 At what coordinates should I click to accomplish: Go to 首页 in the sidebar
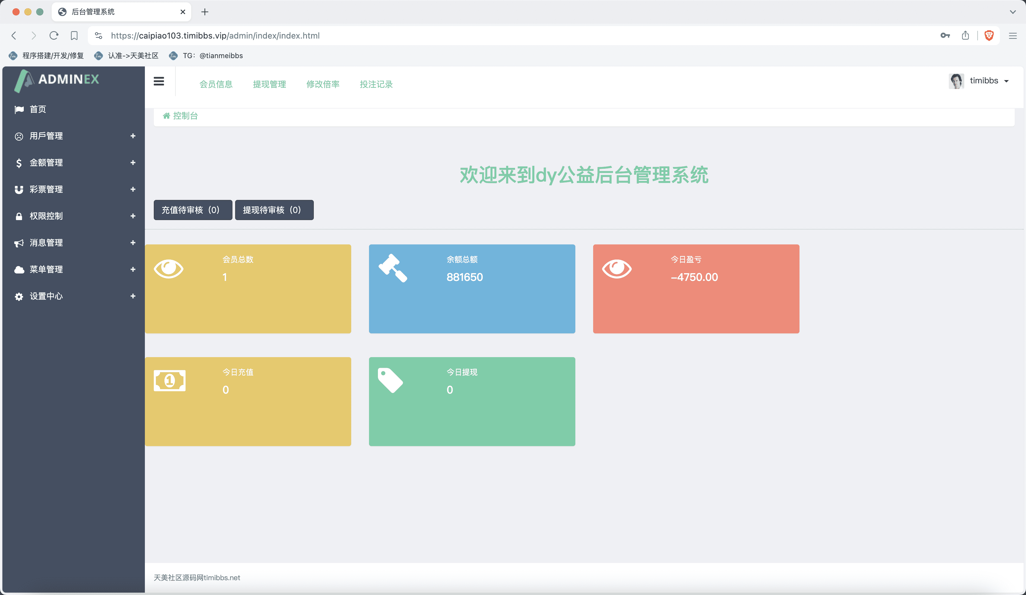coord(38,109)
